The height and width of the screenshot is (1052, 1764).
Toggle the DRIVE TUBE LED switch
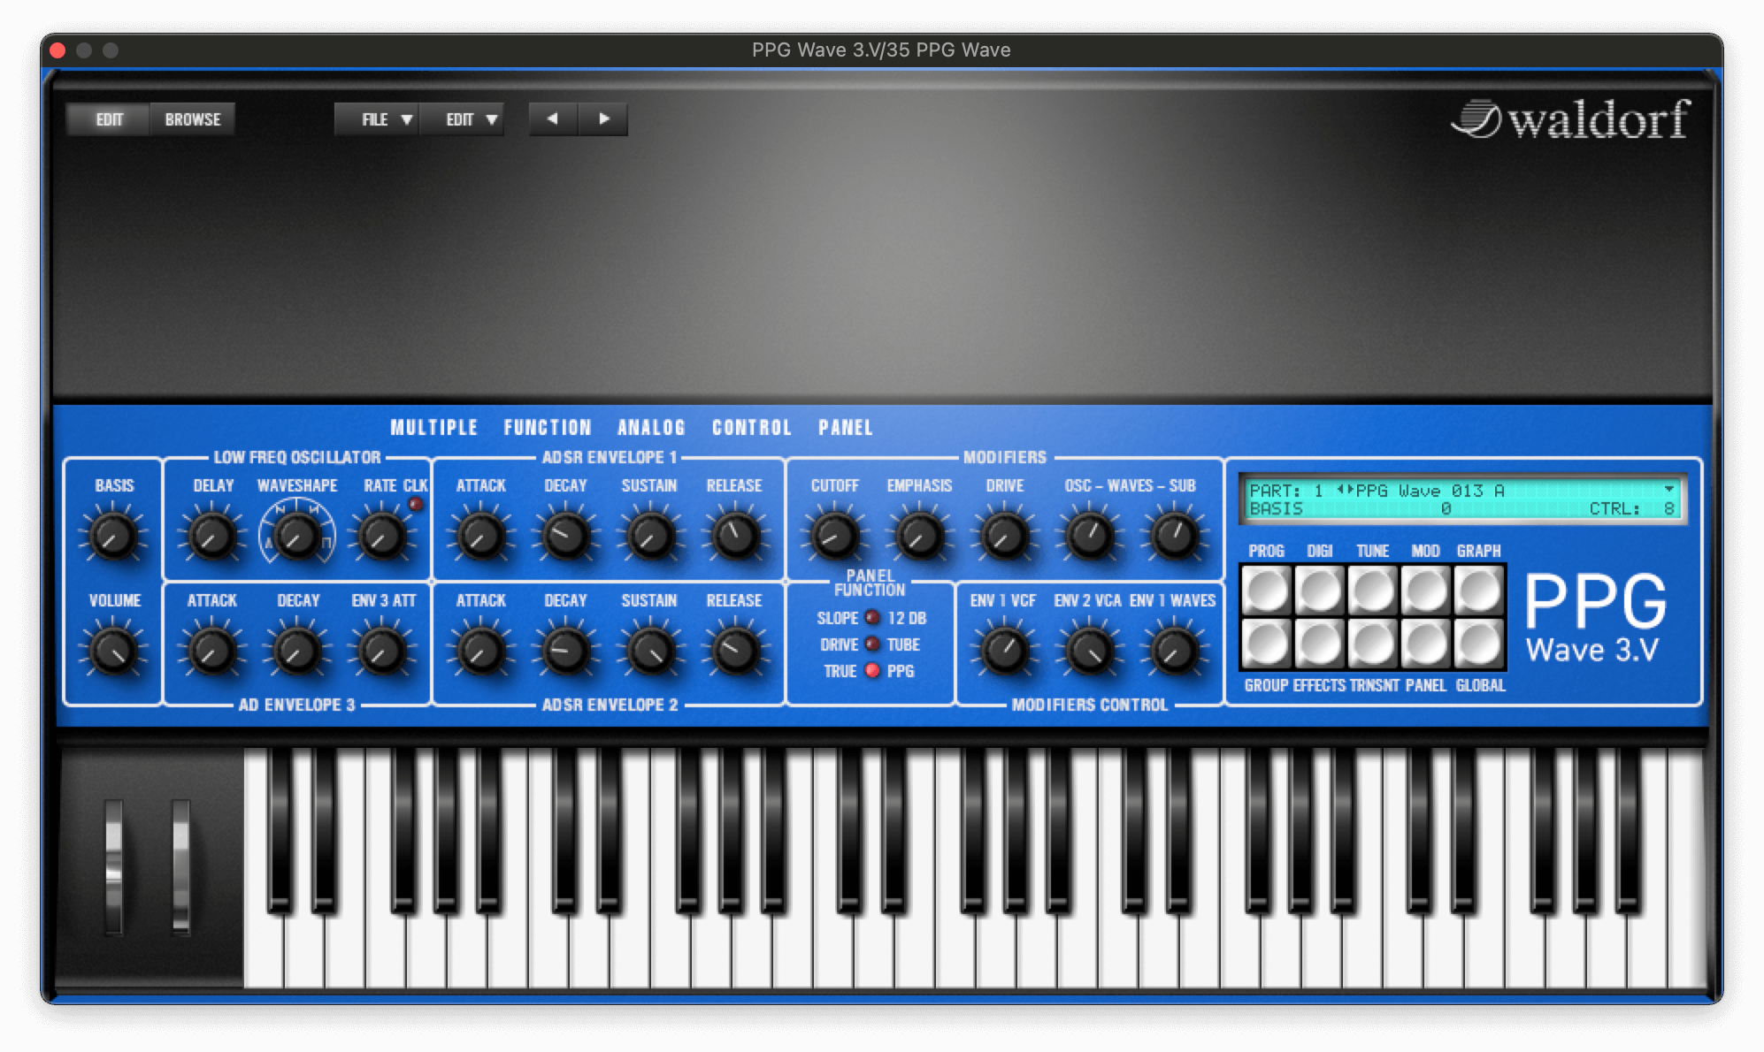click(x=872, y=644)
